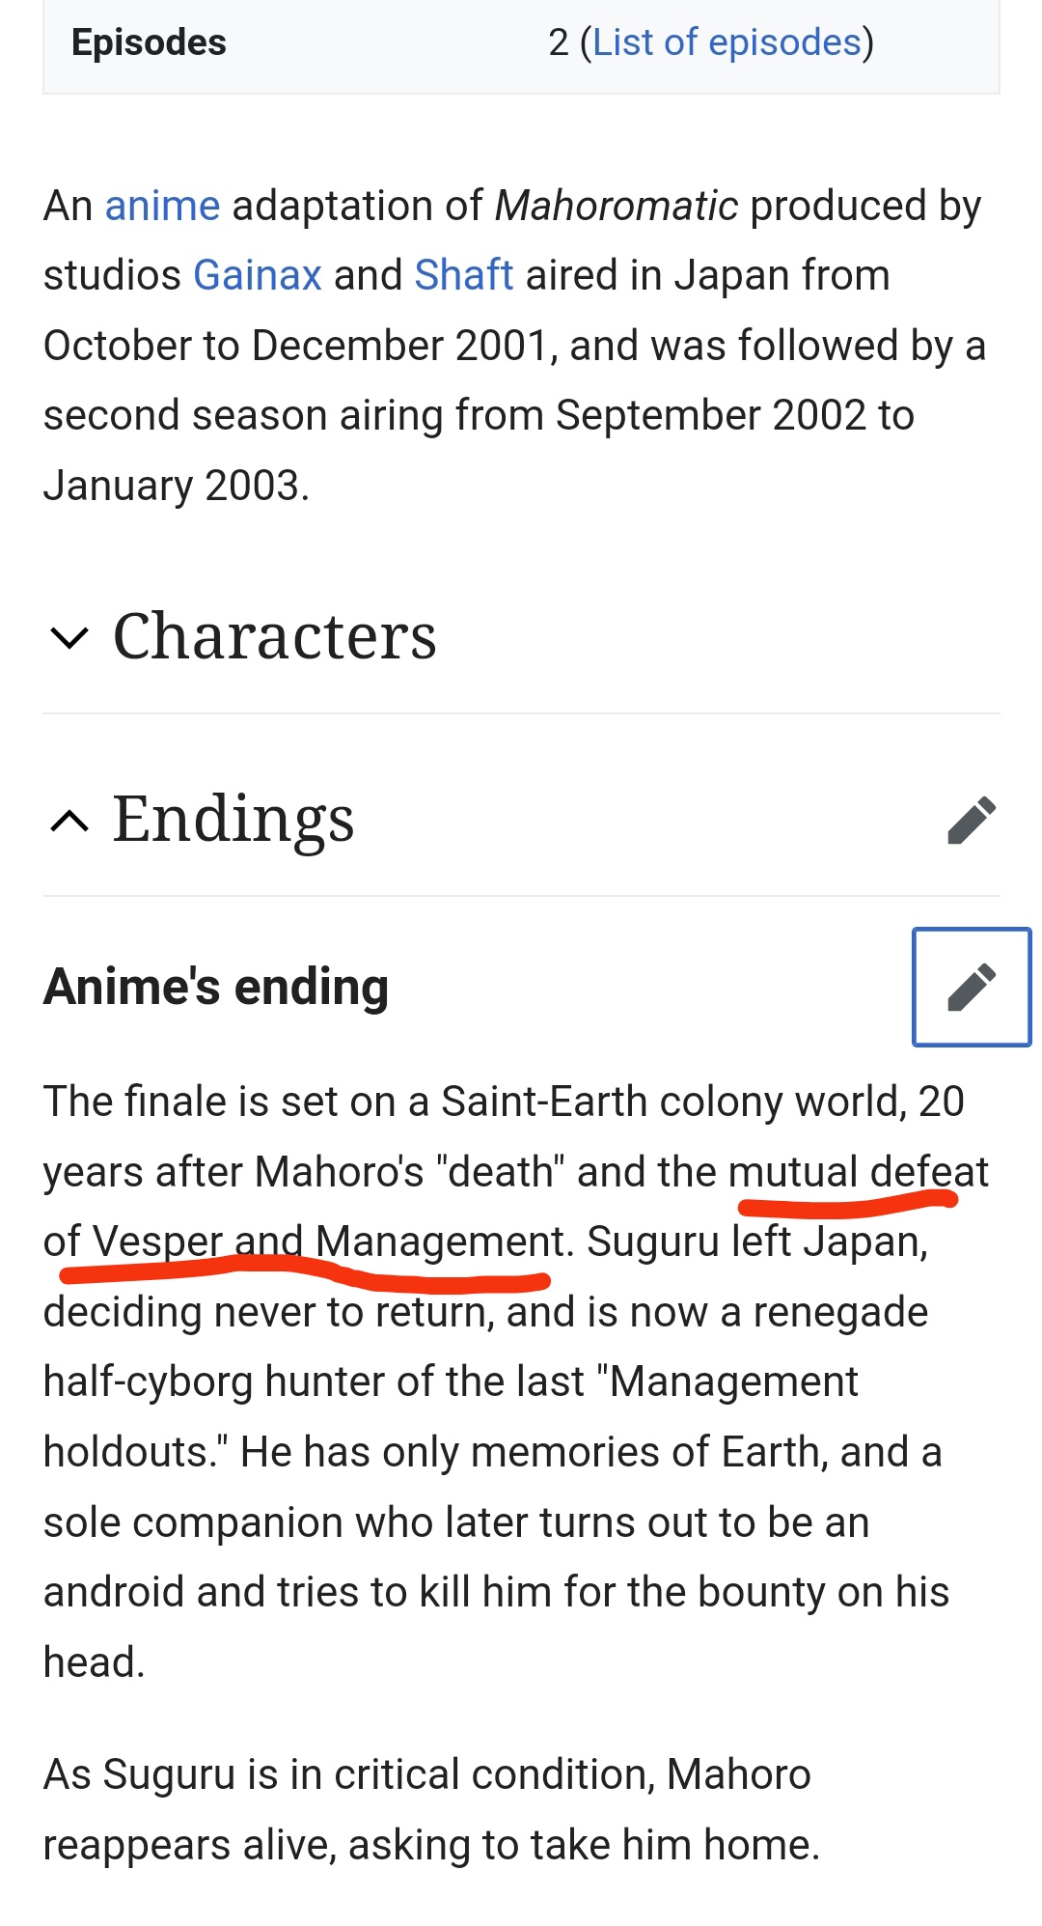Expand the Characters section chevron
Image resolution: width=1042 pixels, height=1926 pixels.
point(69,637)
